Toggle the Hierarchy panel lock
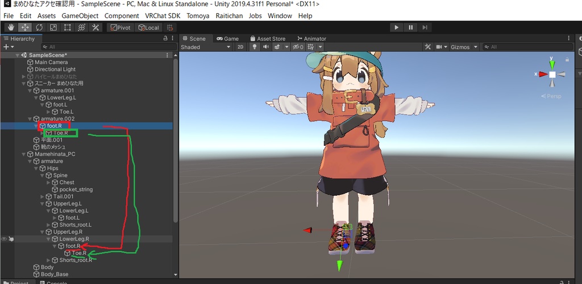The image size is (582, 284). point(165,38)
